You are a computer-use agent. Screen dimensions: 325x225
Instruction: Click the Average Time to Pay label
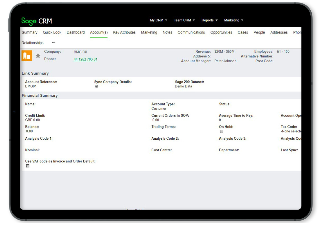[236, 115]
